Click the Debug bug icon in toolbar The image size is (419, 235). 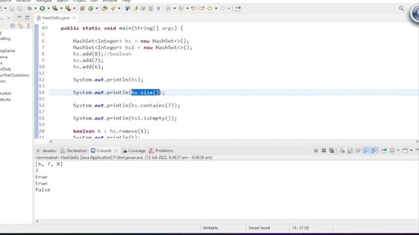click(29, 8)
